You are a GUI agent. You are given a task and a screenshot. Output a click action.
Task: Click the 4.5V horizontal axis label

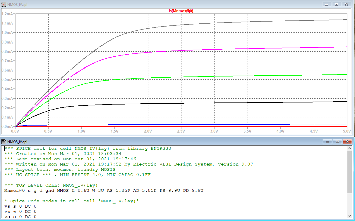[x=314, y=131]
